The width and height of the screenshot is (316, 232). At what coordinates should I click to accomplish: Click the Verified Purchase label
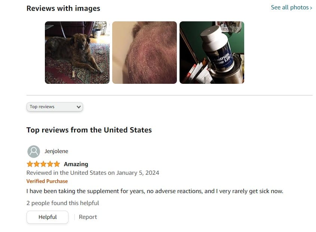pos(47,181)
